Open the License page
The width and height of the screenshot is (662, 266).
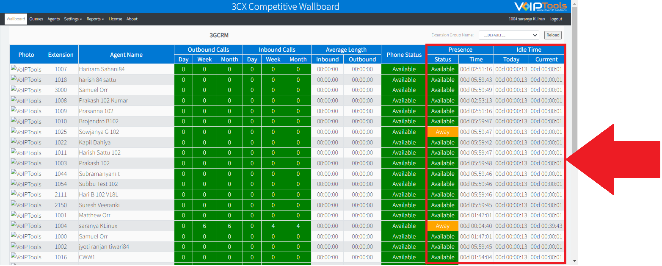click(115, 19)
